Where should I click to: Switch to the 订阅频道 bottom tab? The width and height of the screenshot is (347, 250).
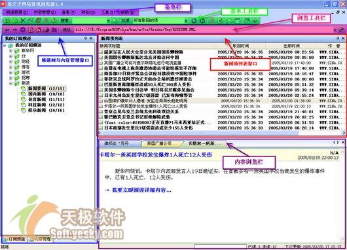pyautogui.click(x=14, y=239)
